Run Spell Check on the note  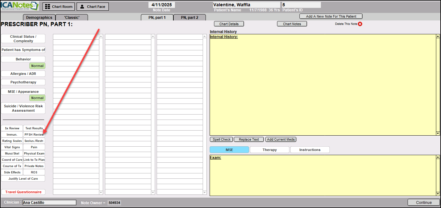pyautogui.click(x=221, y=139)
